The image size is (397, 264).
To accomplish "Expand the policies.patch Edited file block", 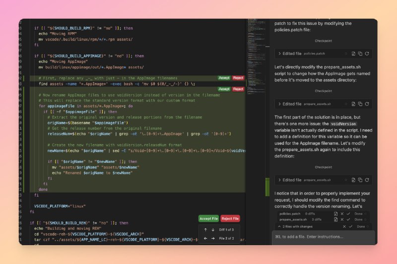I will 279,53.
